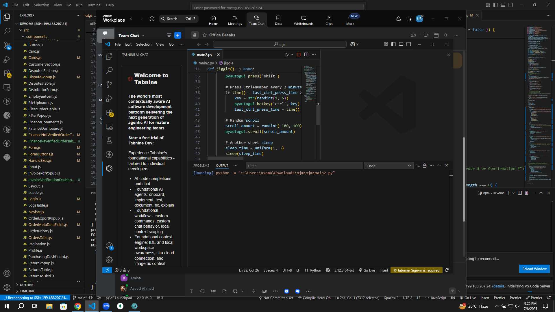Viewport: 555px width, 312px height.
Task: Open Manage gear in inner VS Code
Action: tap(109, 260)
